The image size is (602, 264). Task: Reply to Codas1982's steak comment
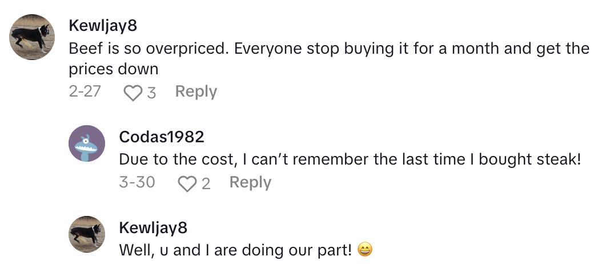tap(250, 182)
